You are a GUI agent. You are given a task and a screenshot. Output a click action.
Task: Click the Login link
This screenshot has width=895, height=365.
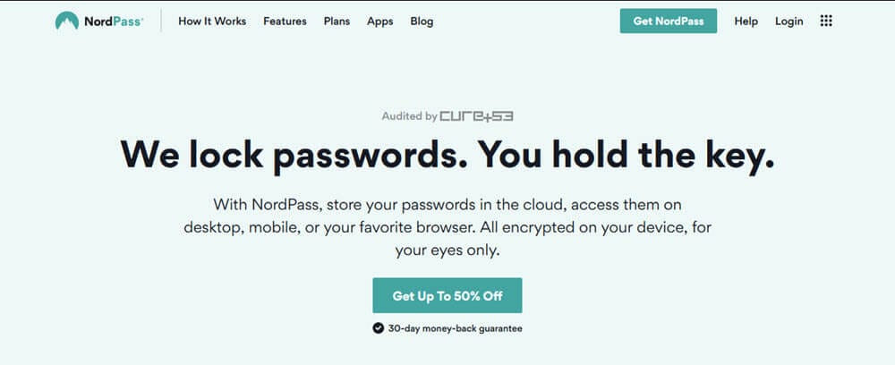pos(788,21)
